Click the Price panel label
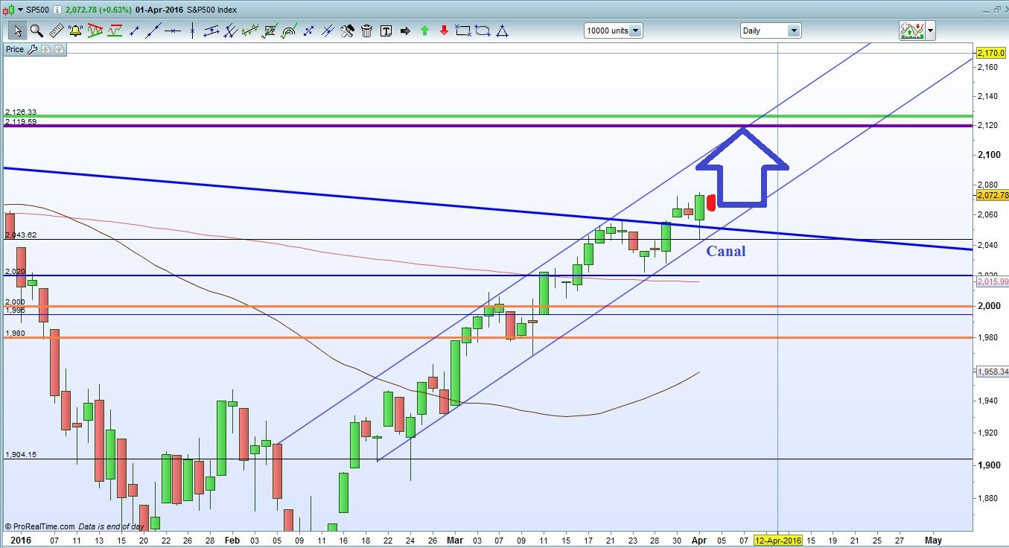 14,49
